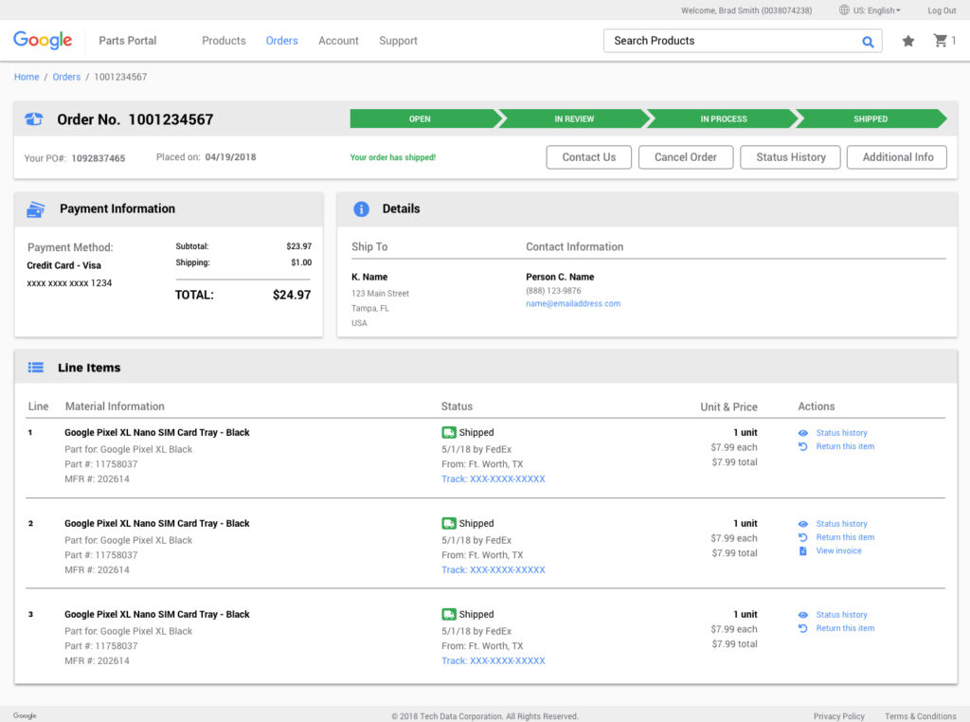Screen dimensions: 970x722
Task: Open the Terms & Conditions footer link
Action: tap(921, 716)
